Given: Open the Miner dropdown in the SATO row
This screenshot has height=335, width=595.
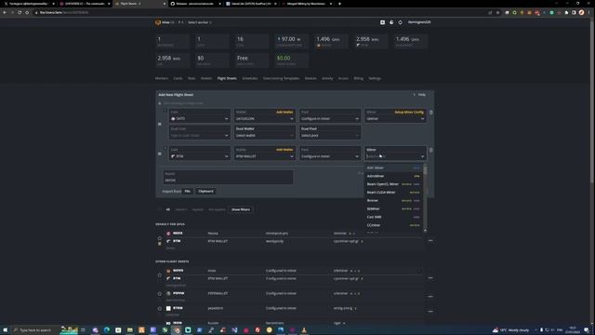Looking at the screenshot, I should (x=395, y=115).
